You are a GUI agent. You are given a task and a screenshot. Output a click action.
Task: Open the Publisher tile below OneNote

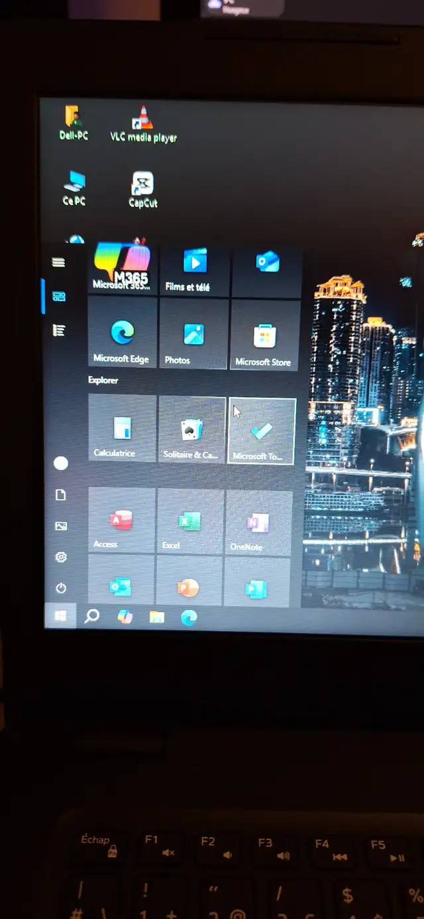click(x=257, y=583)
